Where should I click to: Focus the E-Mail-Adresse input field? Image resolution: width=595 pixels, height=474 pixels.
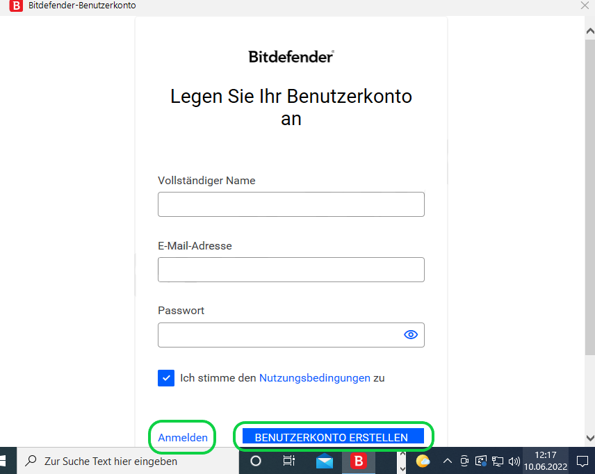(291, 270)
